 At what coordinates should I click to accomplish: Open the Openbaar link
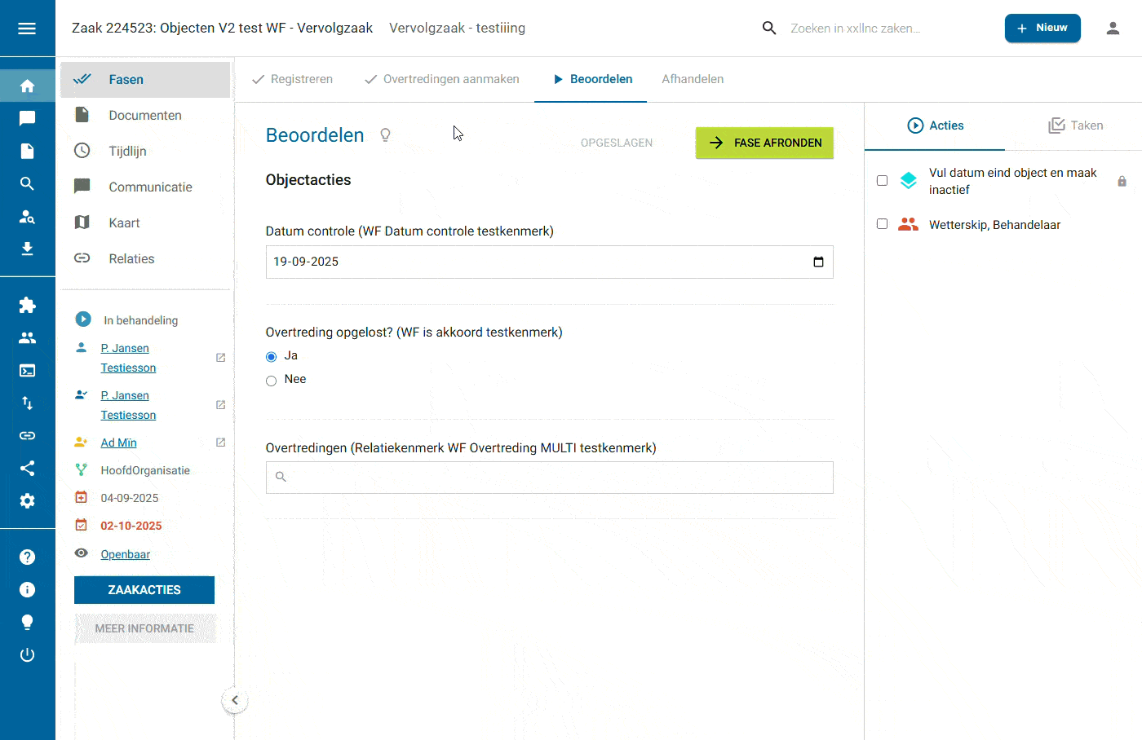(125, 554)
